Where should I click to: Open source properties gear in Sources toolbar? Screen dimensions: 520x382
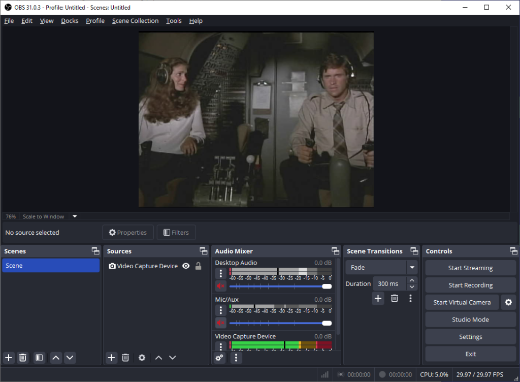(142, 358)
